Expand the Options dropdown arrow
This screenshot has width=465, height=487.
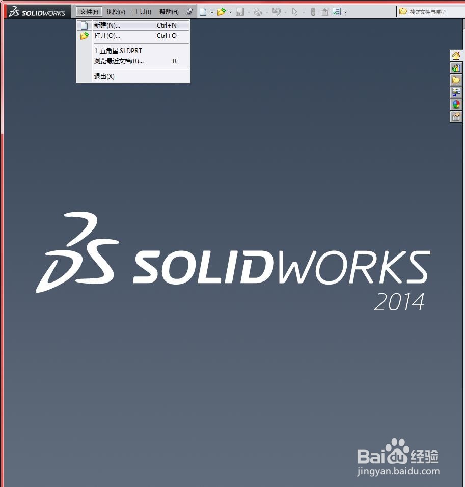[346, 12]
